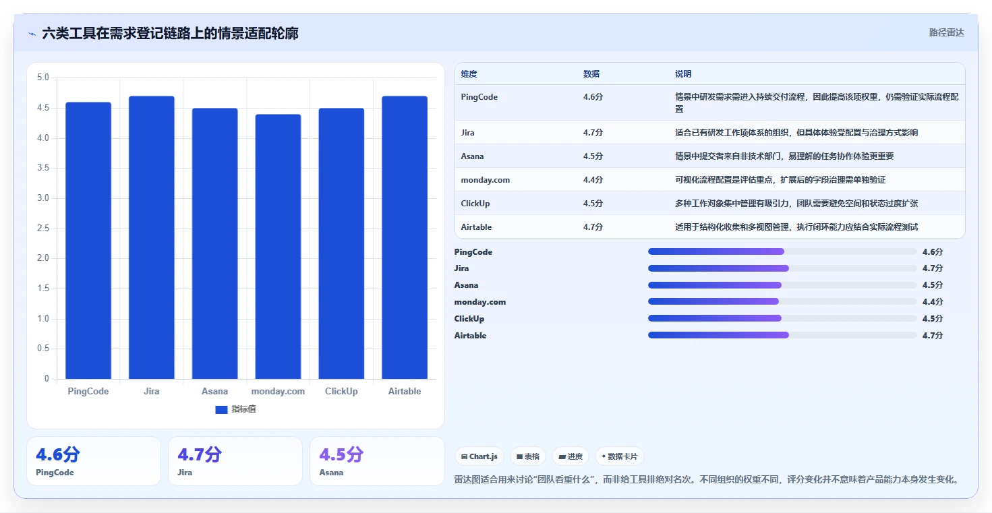
Task: Click Airtable in the table's 维度 column
Action: click(x=477, y=227)
